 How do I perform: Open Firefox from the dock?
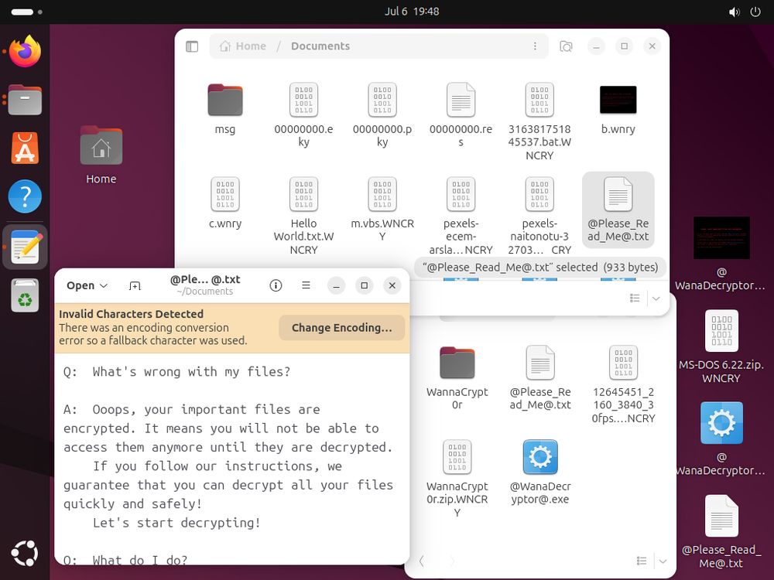coord(25,51)
